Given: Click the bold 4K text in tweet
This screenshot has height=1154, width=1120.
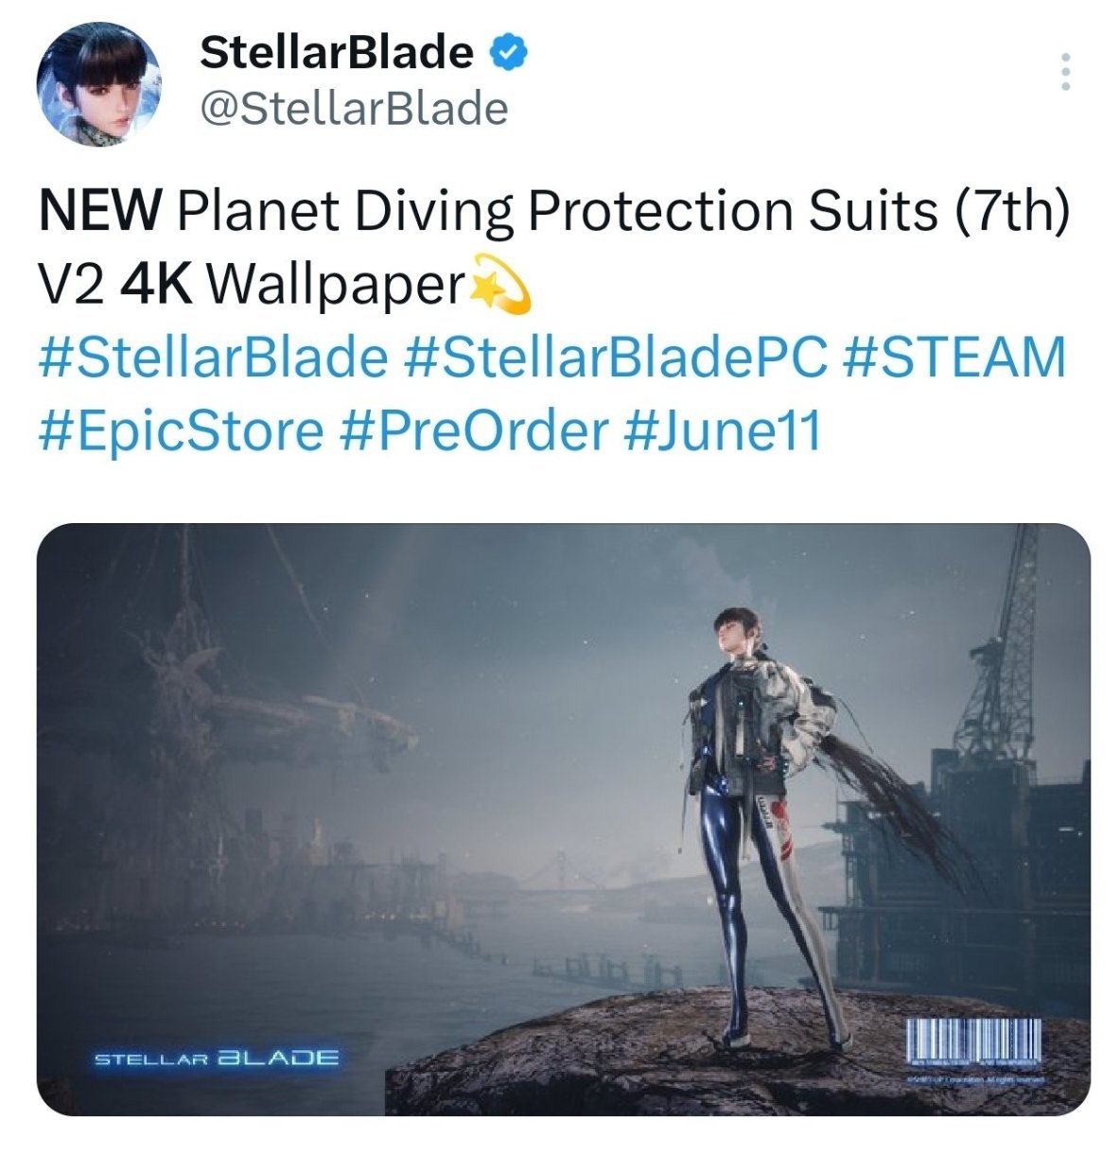Looking at the screenshot, I should 158,283.
